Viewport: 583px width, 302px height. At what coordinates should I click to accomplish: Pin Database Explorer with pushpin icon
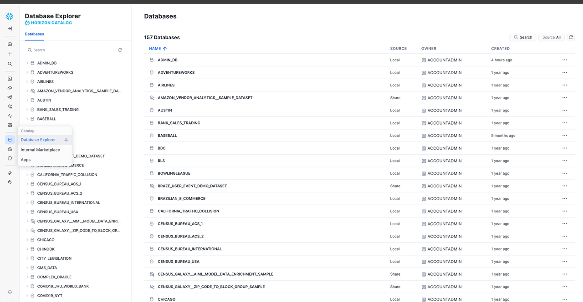(66, 140)
